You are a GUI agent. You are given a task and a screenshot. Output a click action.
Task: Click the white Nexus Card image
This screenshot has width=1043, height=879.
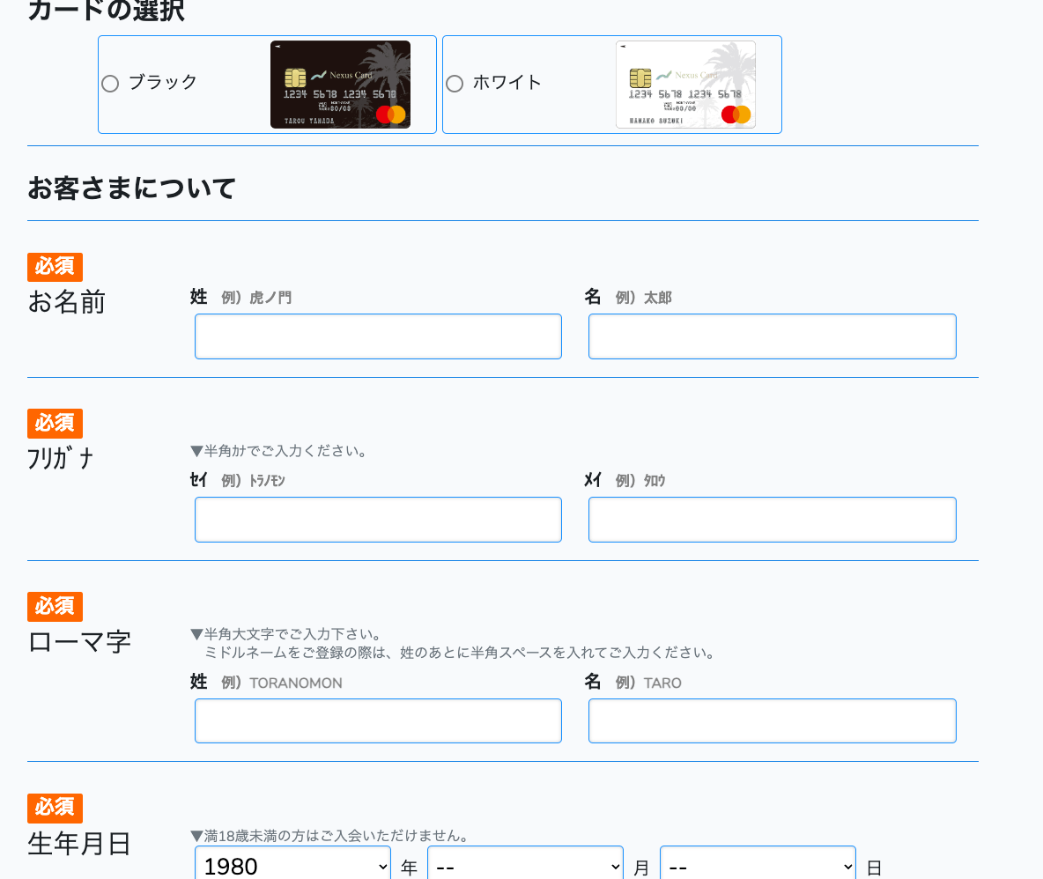tap(685, 85)
